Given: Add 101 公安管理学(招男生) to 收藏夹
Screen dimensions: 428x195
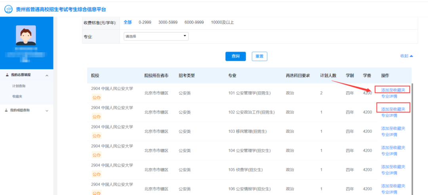Looking at the screenshot, I should point(393,90).
